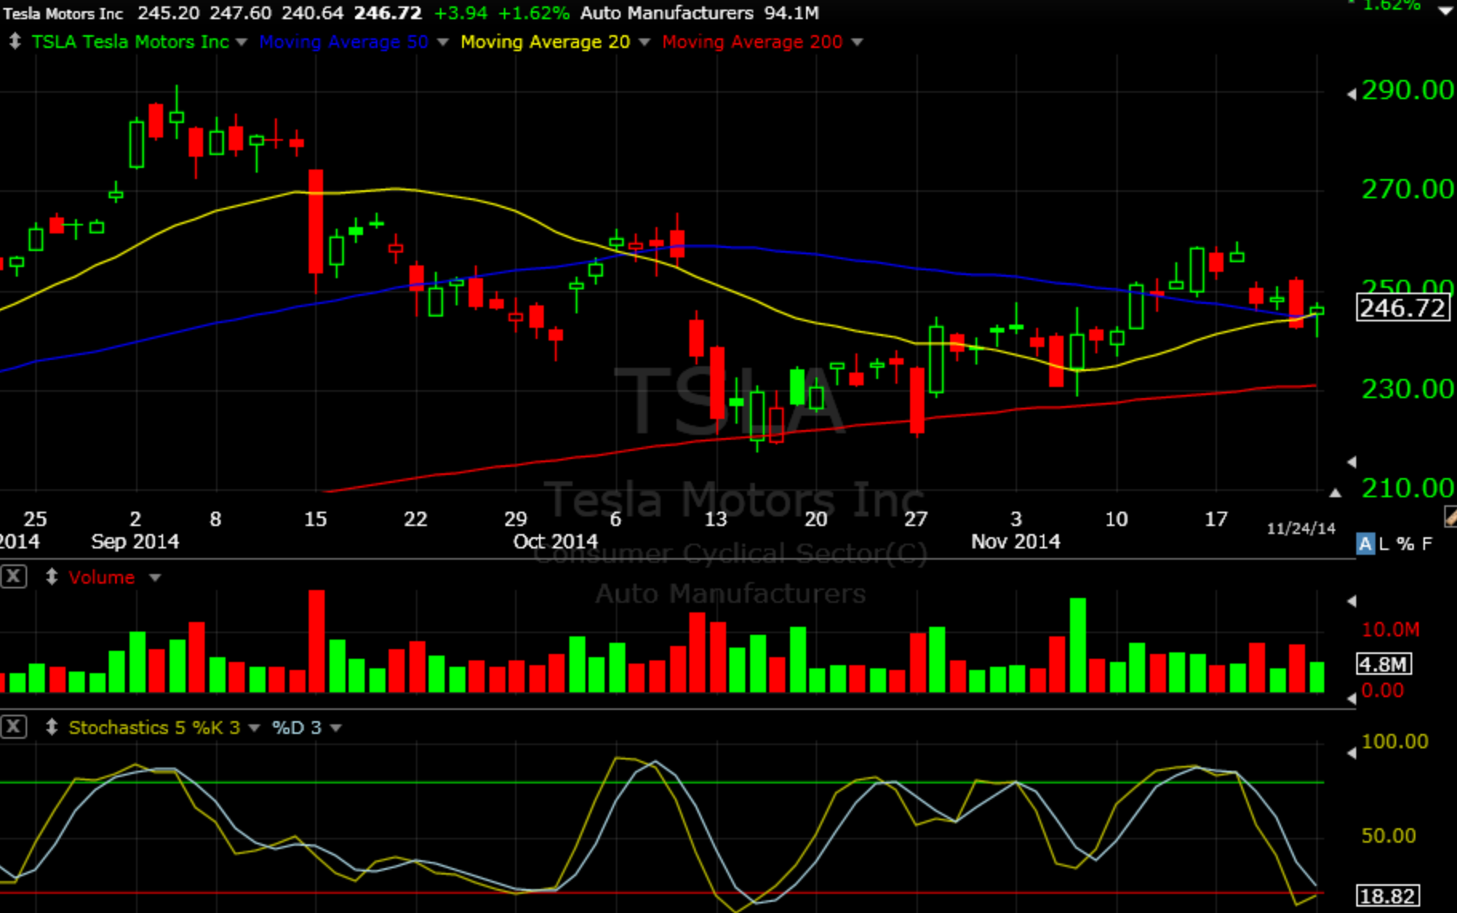This screenshot has height=913, width=1457.
Task: Click the Tesla Motors Inc header name
Action: [x=63, y=14]
